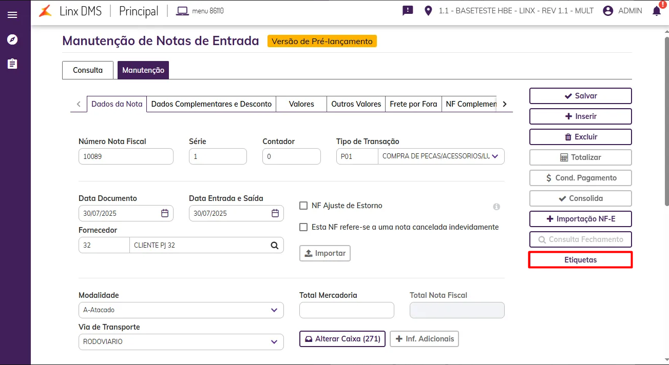Expand the Tipo de Transação dropdown
The width and height of the screenshot is (669, 365).
tap(495, 156)
